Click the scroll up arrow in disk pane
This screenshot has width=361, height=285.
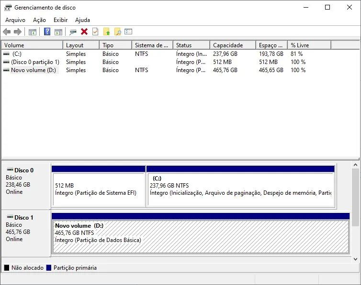[x=355, y=165]
